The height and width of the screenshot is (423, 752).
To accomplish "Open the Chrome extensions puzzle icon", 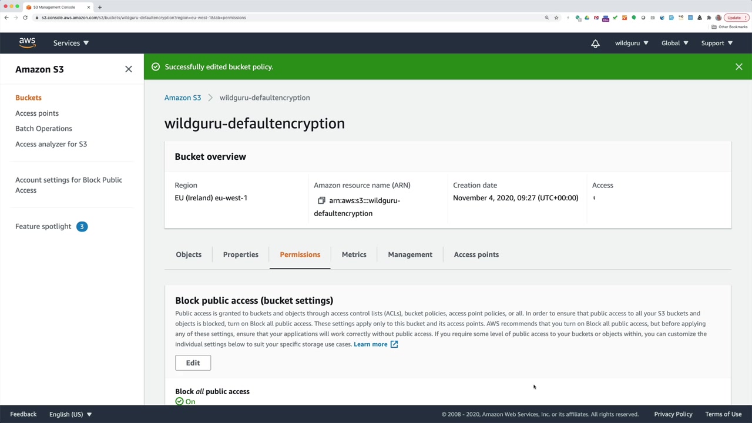I will pos(709,18).
